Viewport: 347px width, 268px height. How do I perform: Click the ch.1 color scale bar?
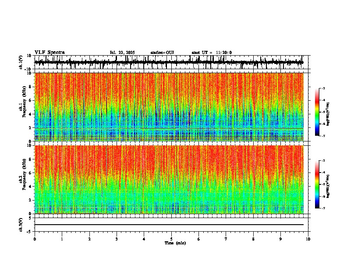pyautogui.click(x=317, y=112)
